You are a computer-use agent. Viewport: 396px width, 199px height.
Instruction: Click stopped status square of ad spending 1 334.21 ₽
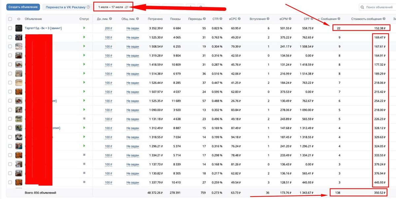84,155
